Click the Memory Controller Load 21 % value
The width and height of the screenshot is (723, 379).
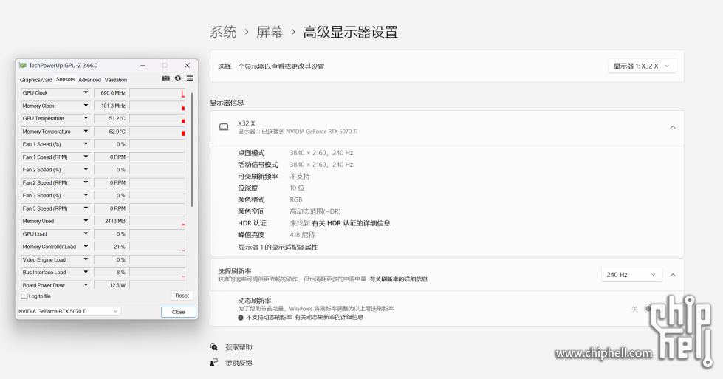tap(110, 247)
